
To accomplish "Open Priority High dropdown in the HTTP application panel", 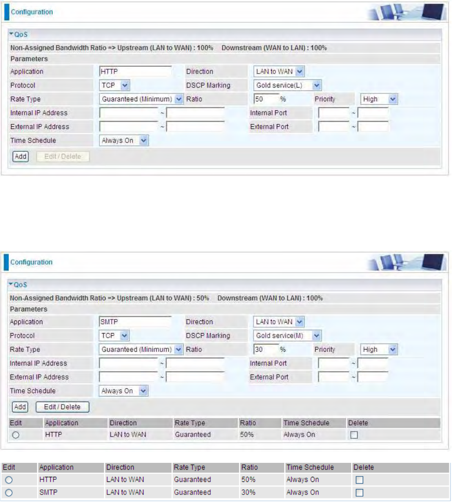I will click(379, 99).
